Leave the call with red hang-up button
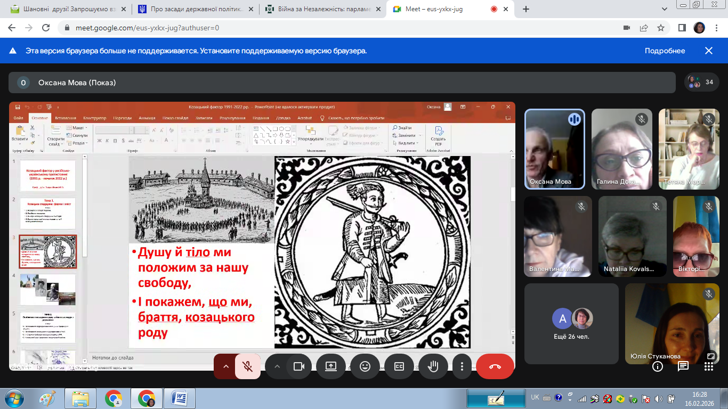The width and height of the screenshot is (728, 409). [x=495, y=366]
